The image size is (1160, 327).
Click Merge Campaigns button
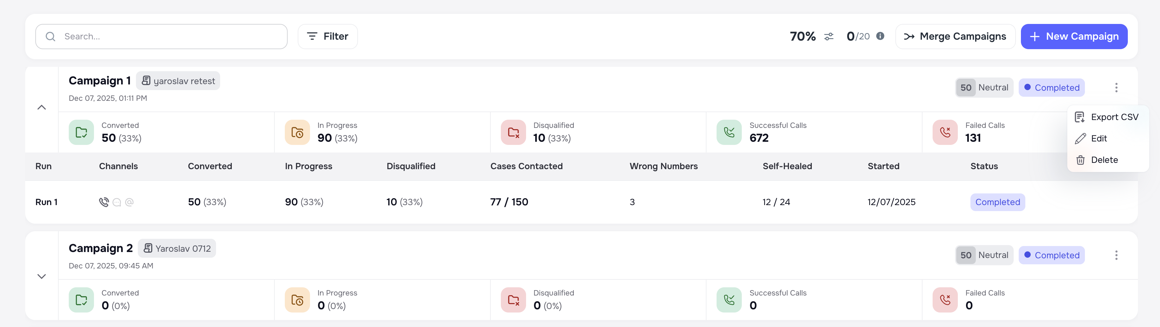click(955, 37)
